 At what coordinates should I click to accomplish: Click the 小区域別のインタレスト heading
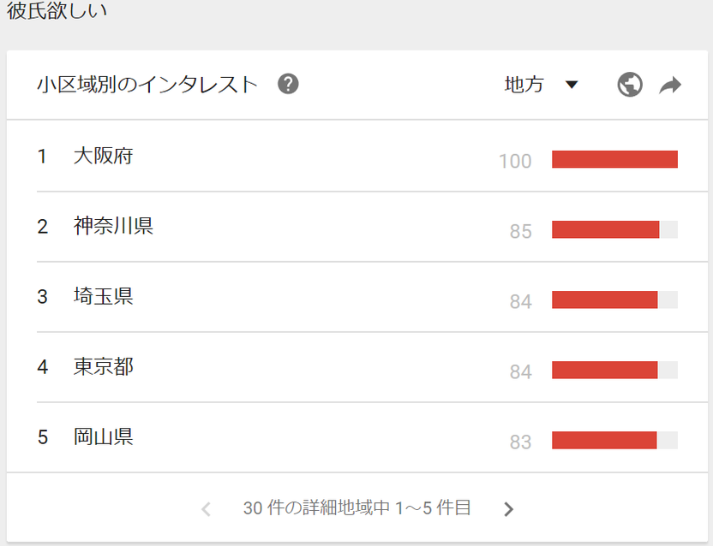(147, 85)
